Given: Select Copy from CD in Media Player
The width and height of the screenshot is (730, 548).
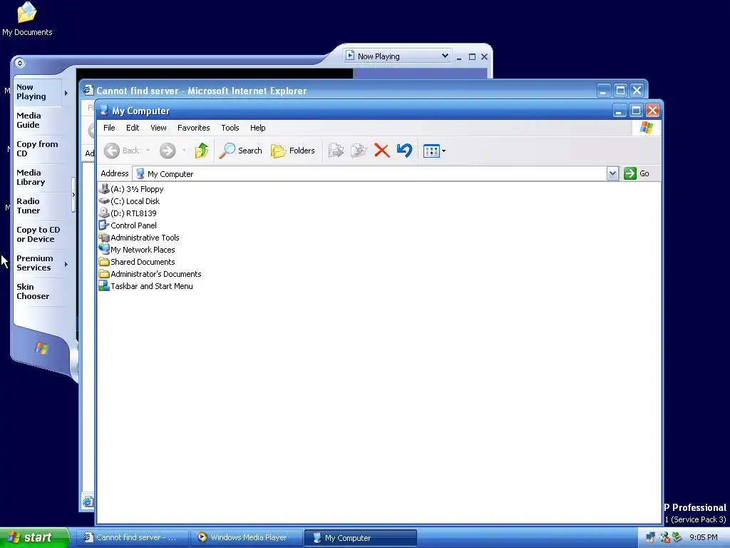Looking at the screenshot, I should [37, 148].
